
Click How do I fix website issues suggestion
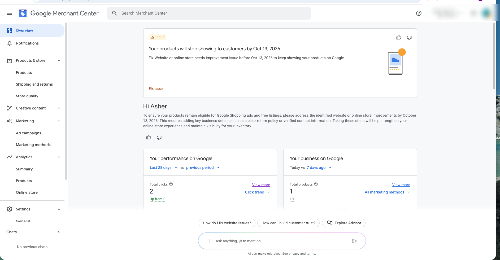pyautogui.click(x=227, y=223)
